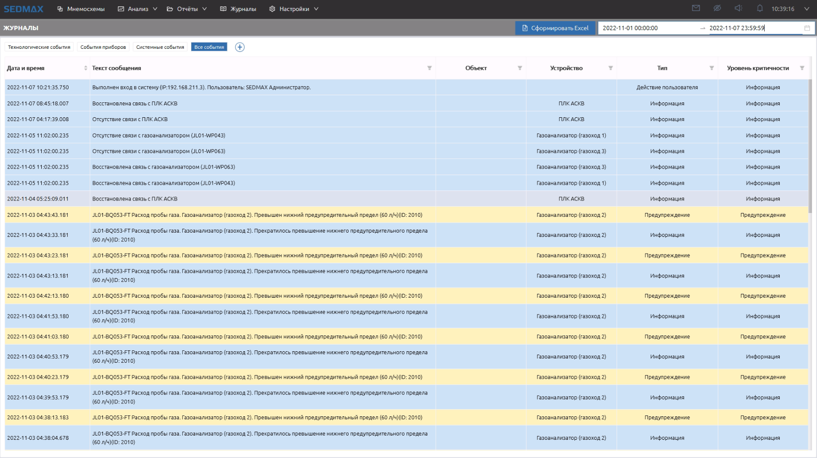The image size is (817, 458).
Task: Switch to Технологические события tab
Action: [x=39, y=47]
